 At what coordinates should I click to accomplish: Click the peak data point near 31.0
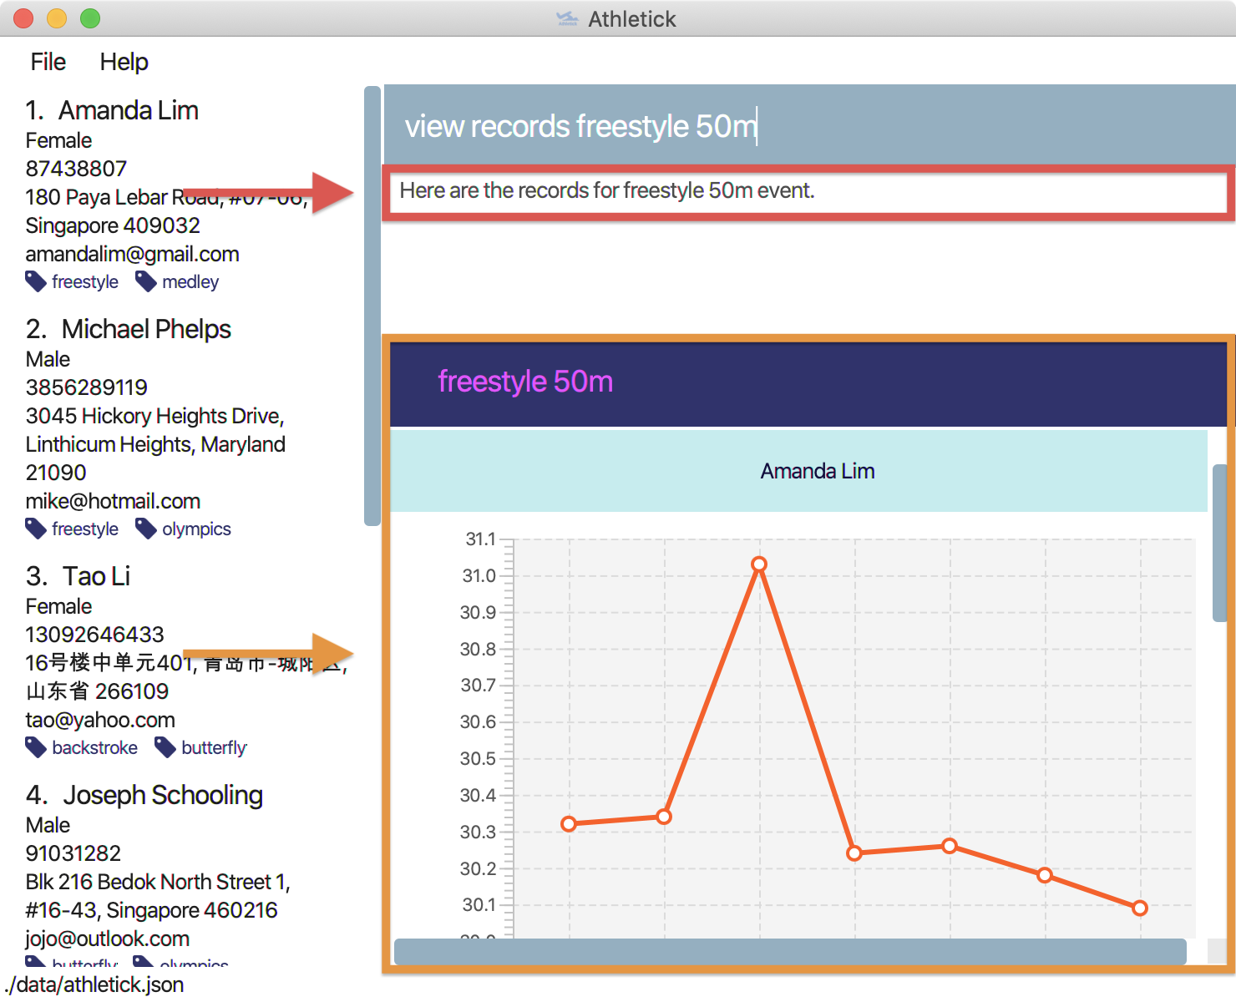click(x=759, y=564)
